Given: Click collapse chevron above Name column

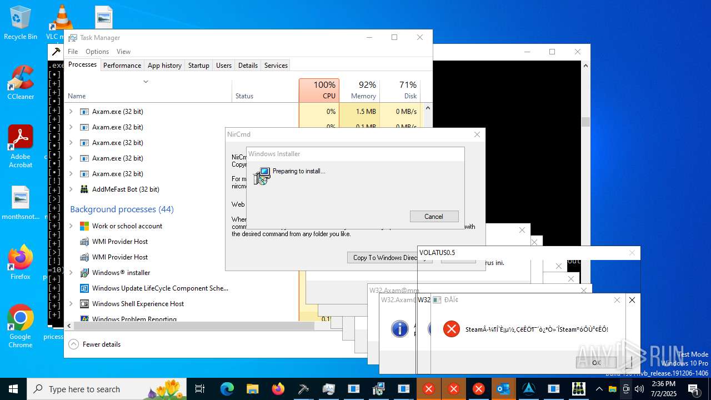Looking at the screenshot, I should (x=146, y=82).
